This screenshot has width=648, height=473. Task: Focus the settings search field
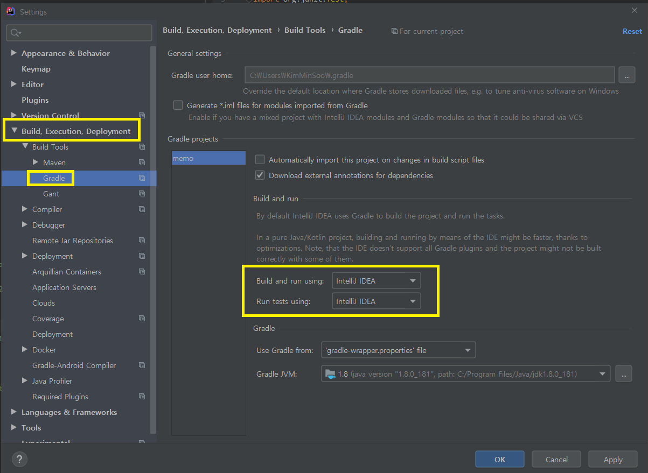[79, 33]
